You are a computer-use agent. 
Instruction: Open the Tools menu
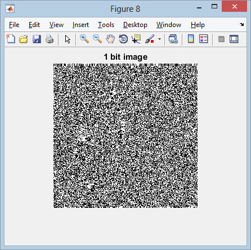(106, 25)
